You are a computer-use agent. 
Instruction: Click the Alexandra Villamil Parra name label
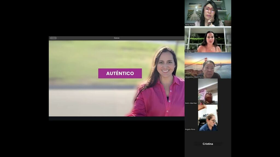coord(194,77)
